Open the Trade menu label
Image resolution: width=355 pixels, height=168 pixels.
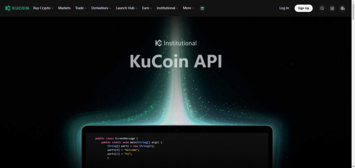[x=79, y=8]
